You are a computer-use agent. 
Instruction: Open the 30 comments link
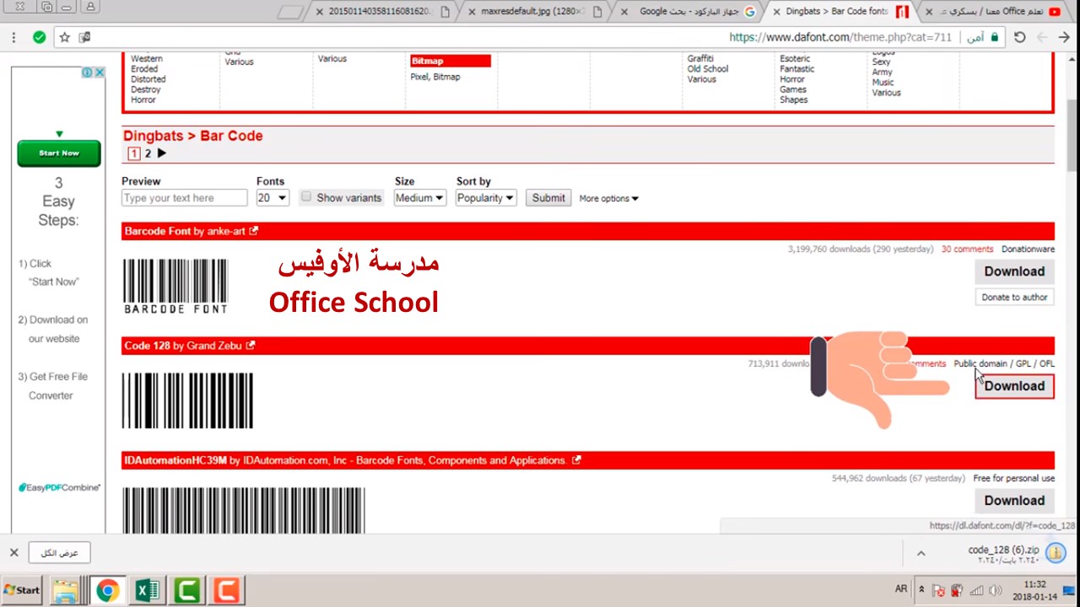967,250
